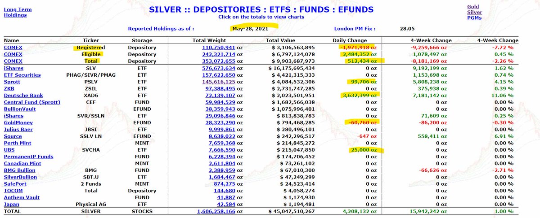Open the Silver page link
The width and height of the screenshot is (540, 218).
(474, 13)
